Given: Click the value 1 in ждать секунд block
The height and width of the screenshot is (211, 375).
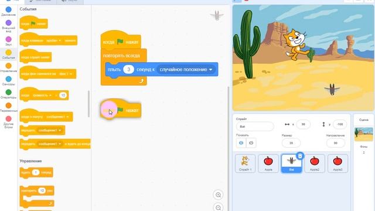Looking at the screenshot, I should pos(36,172).
